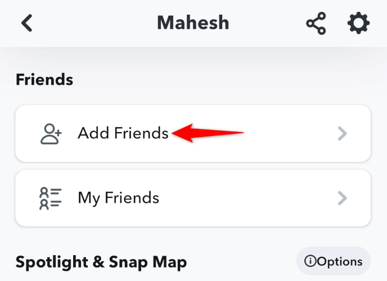This screenshot has height=281, width=387.
Task: Expand Add Friends via its right chevron
Action: [x=342, y=133]
